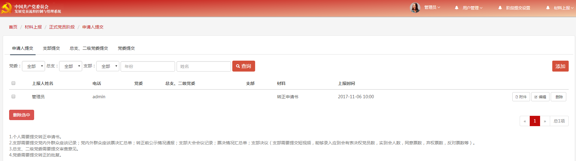Click the note 1.个人需要提交转正申请书

tap(36, 137)
